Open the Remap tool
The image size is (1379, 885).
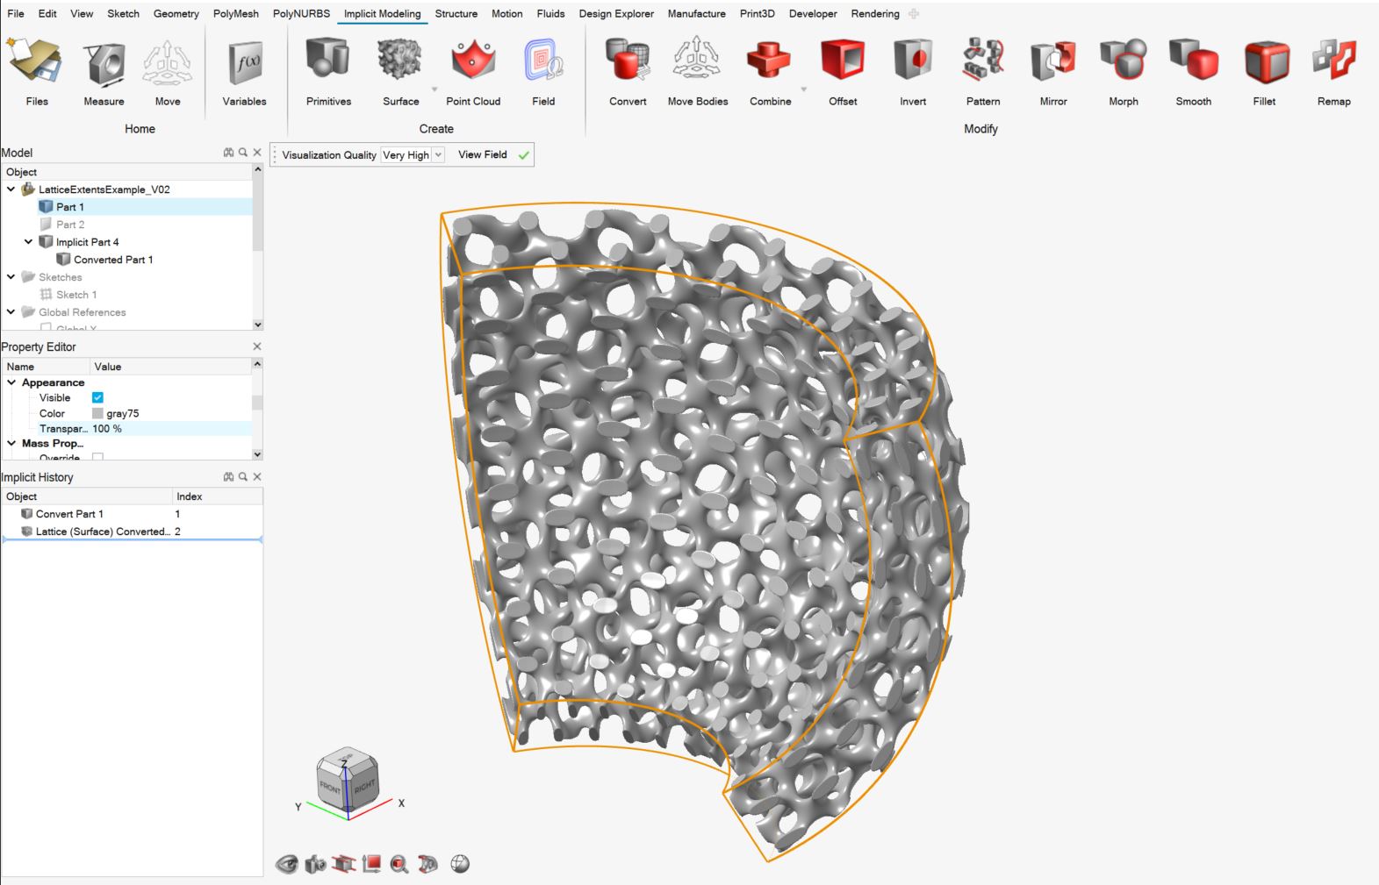pos(1333,60)
